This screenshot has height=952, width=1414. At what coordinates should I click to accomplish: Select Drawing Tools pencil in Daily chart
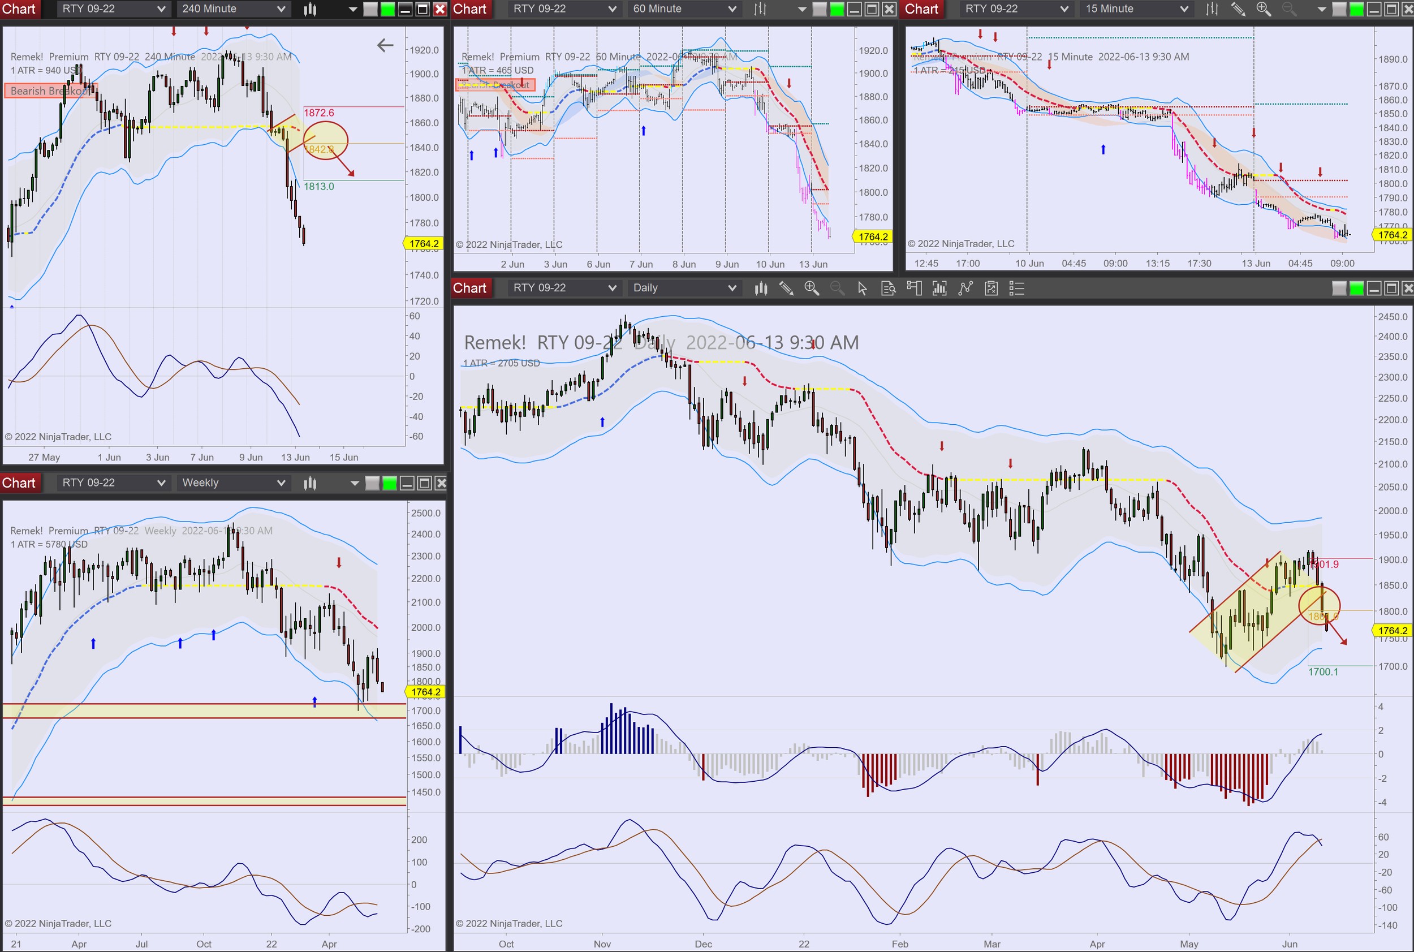786,288
